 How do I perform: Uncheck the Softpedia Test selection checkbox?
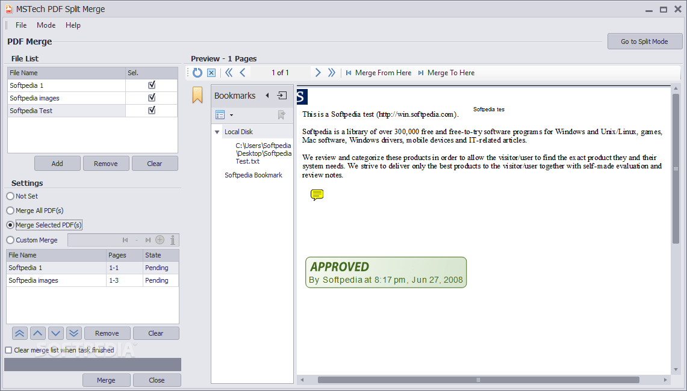152,110
